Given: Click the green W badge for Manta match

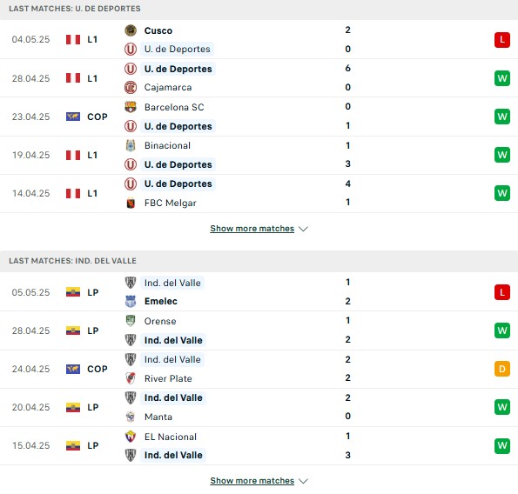Looking at the screenshot, I should coord(502,407).
